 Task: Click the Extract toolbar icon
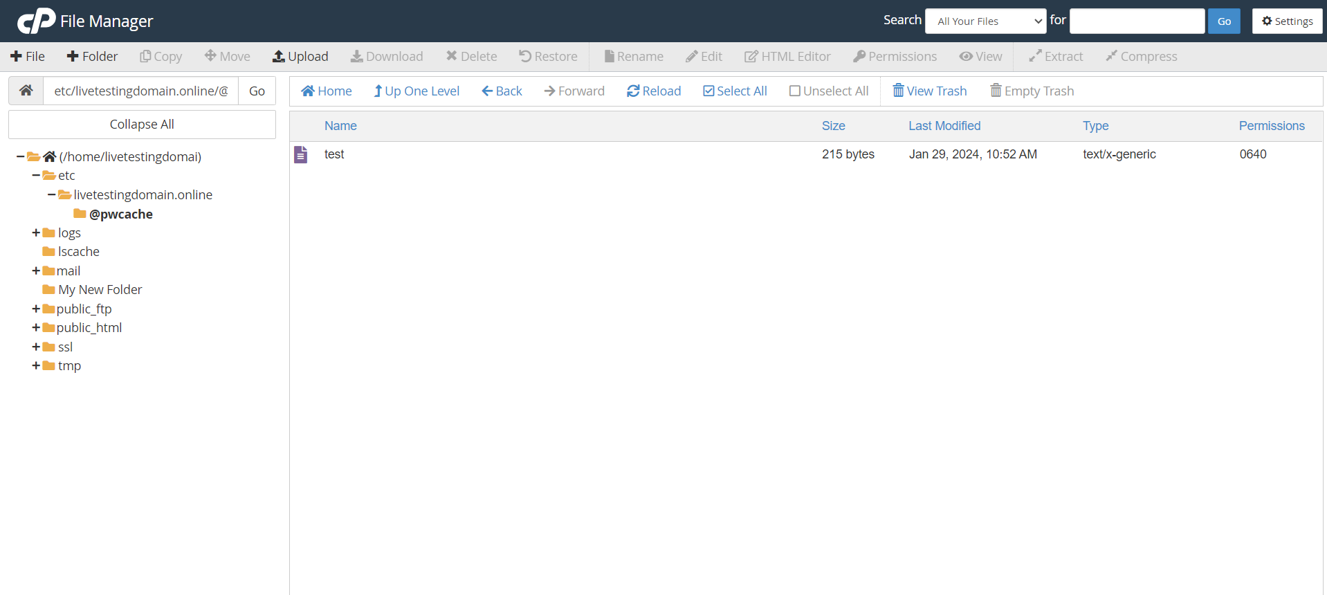[x=1035, y=56]
